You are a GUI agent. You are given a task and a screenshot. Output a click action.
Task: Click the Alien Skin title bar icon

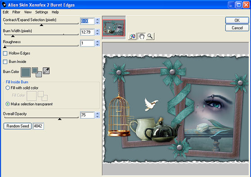click(x=4, y=5)
